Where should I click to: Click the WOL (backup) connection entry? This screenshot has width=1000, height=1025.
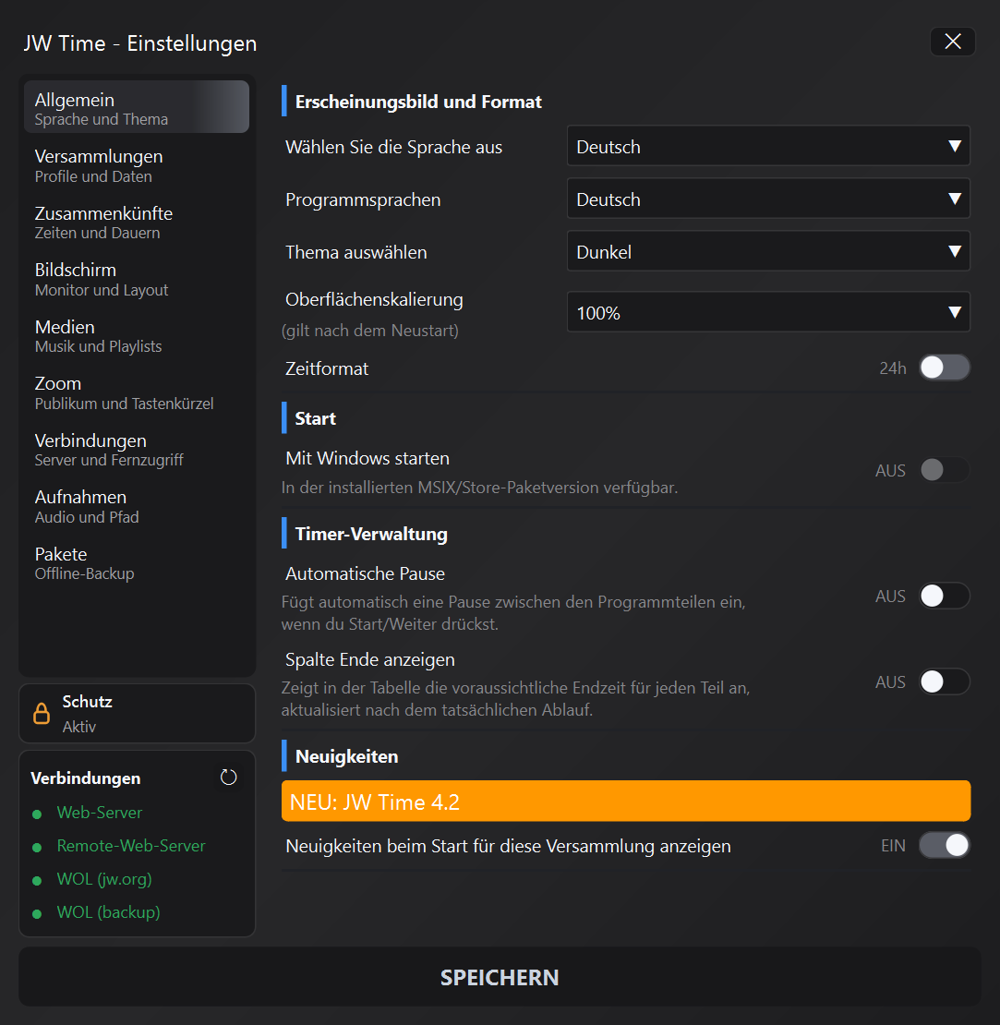(109, 912)
